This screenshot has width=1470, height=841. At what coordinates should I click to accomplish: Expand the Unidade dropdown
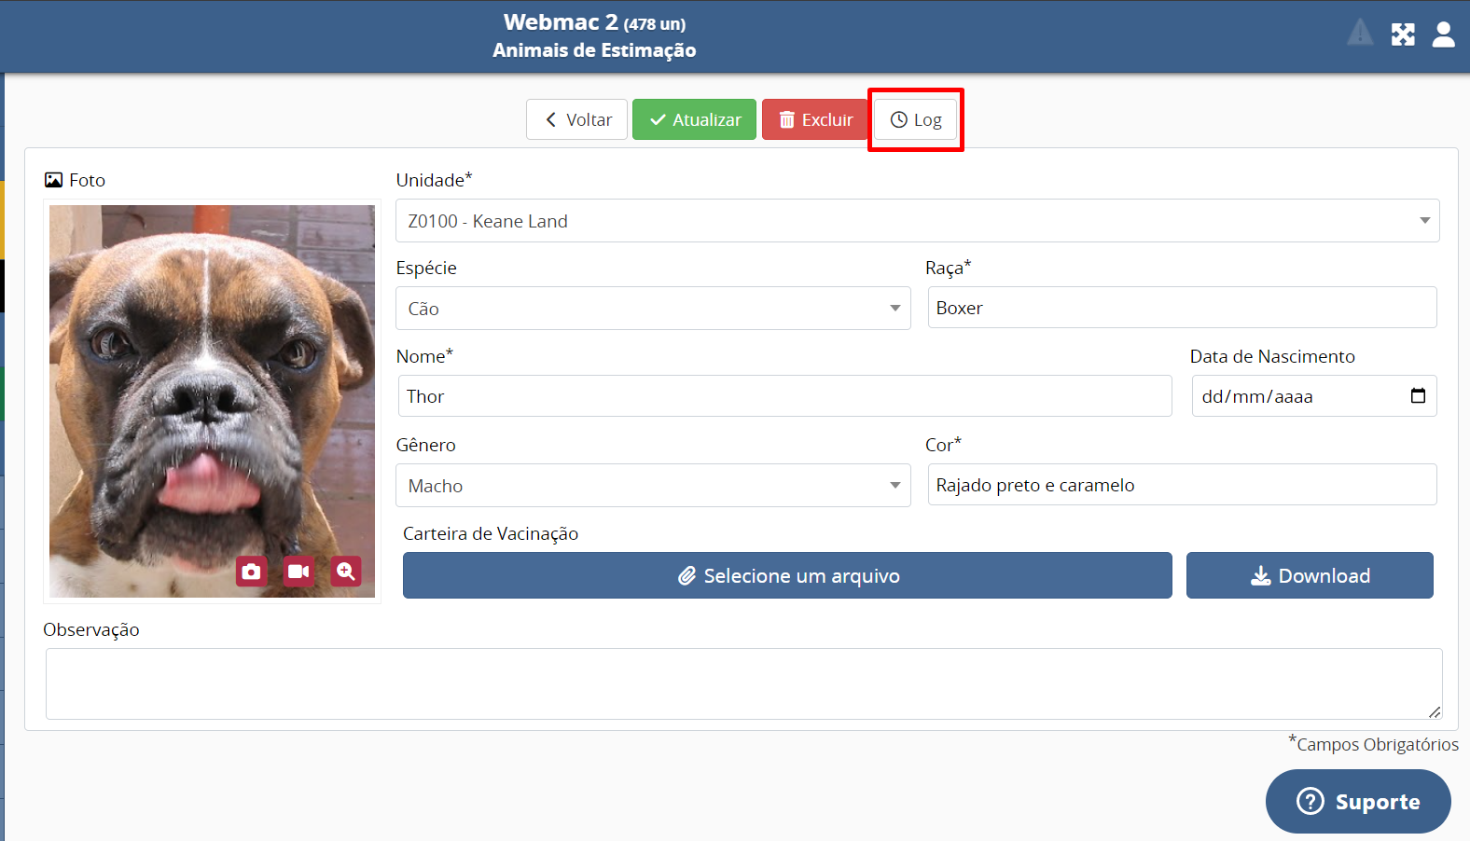pos(917,221)
